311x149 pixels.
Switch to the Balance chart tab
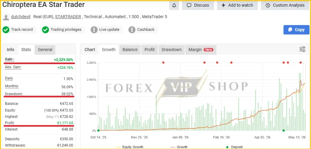click(130, 49)
